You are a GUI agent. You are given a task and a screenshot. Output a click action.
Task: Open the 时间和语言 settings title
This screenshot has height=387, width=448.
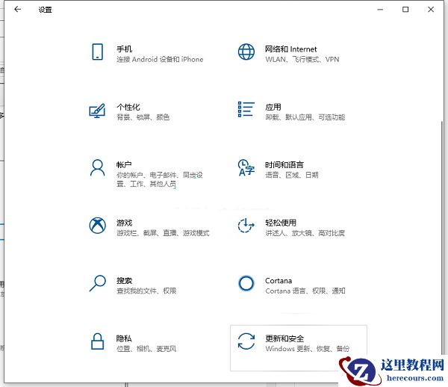pos(284,164)
